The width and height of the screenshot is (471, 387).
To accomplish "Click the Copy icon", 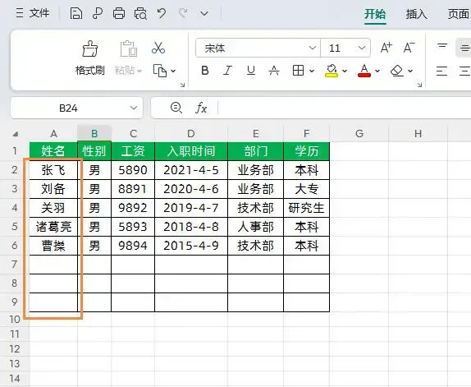I will coord(160,71).
